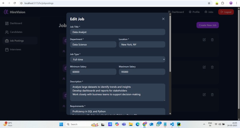The image size is (240, 128).
Task: Show hidden system tray icons
Action: coord(204,124)
